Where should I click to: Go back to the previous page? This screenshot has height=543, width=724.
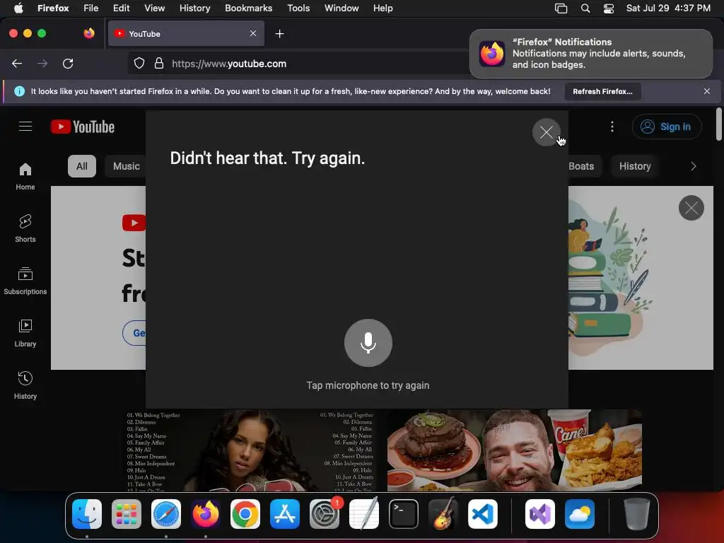(17, 63)
